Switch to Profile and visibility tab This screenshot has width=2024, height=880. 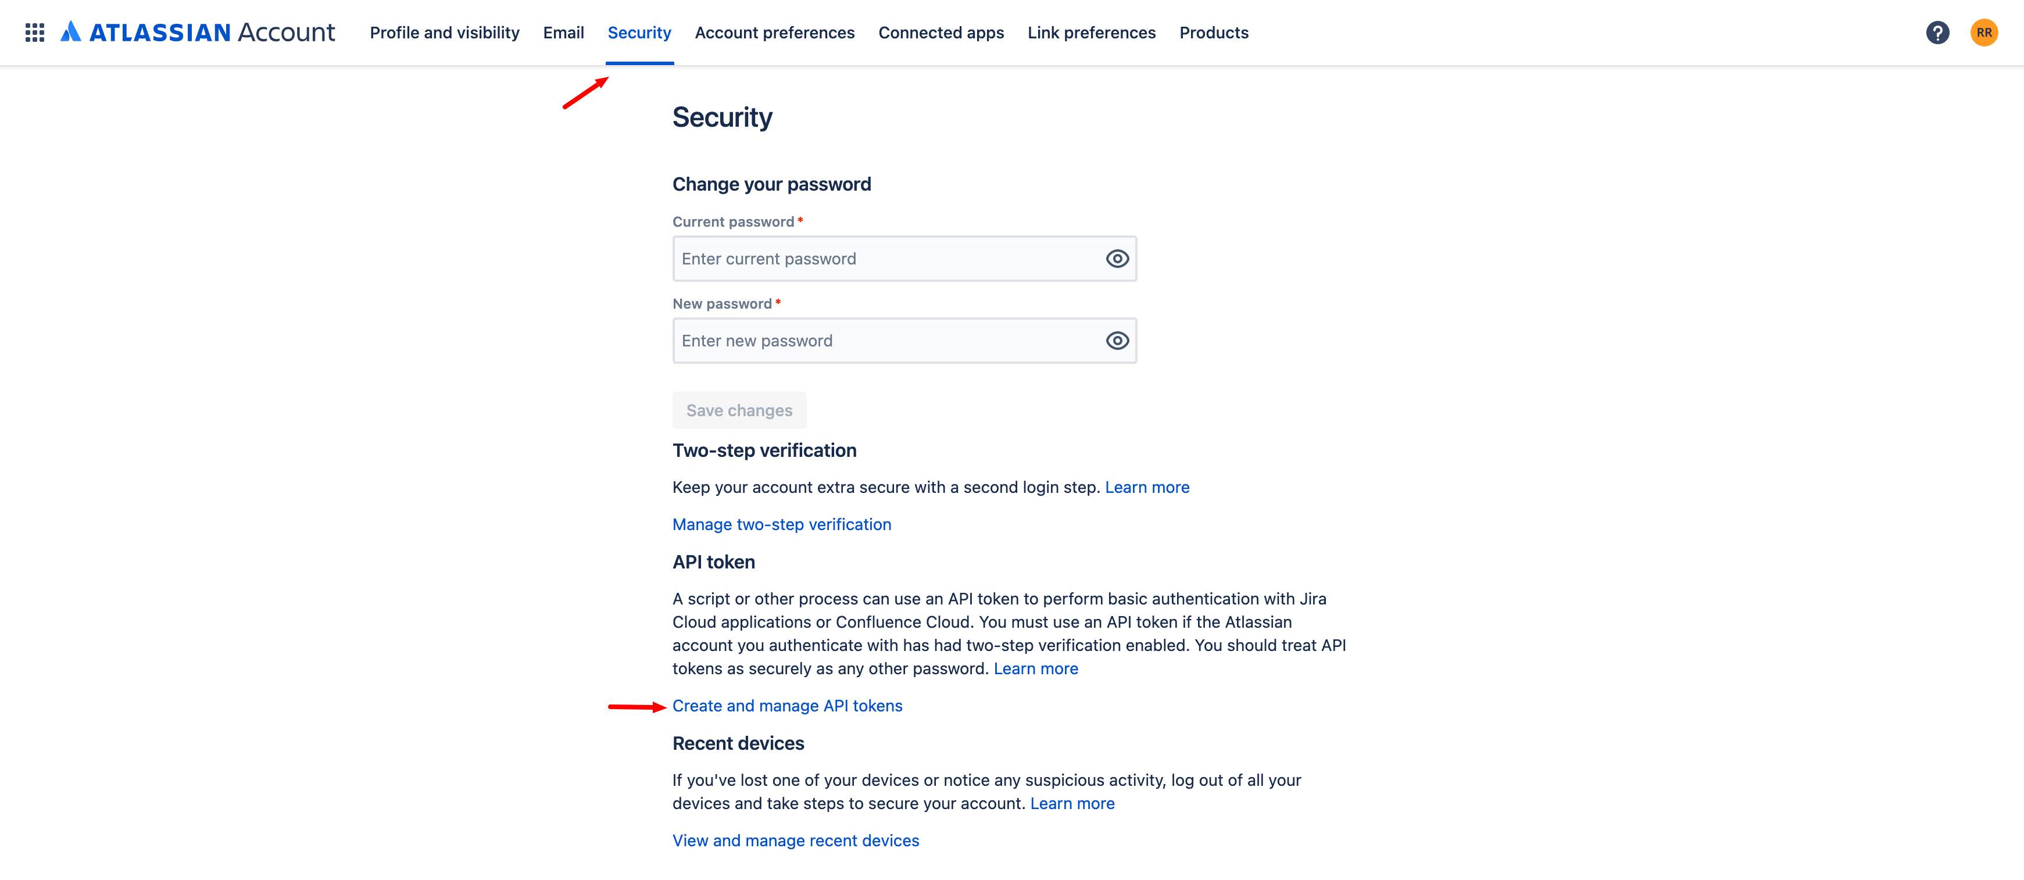[x=444, y=32]
